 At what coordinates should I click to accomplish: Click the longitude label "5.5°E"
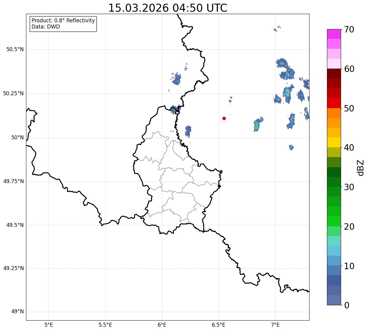(x=105, y=325)
